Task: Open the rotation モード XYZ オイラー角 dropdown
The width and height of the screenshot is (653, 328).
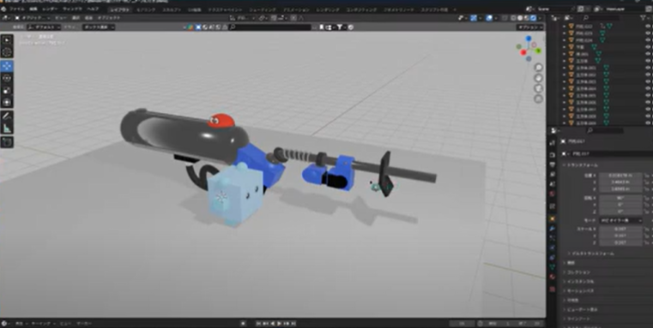Action: tap(620, 220)
